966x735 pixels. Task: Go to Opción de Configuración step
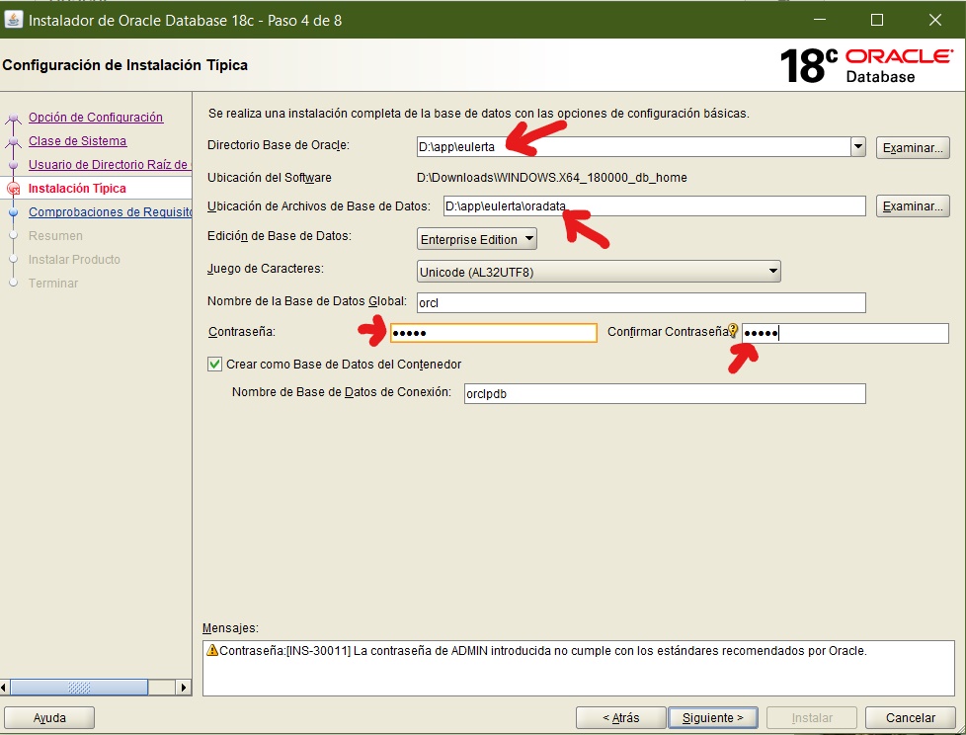(x=96, y=117)
